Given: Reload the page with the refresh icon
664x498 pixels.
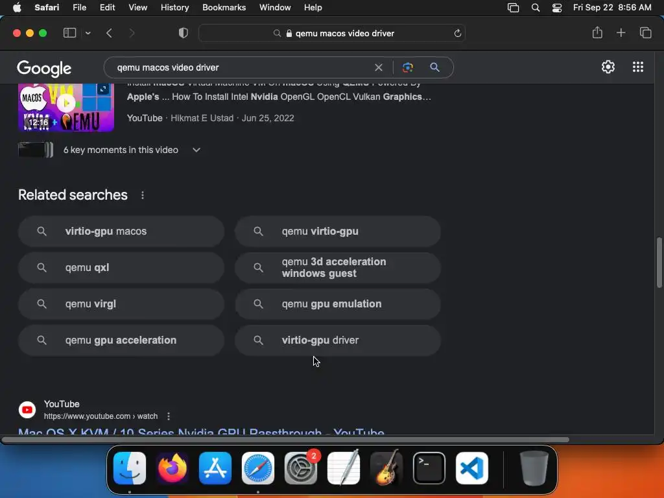Looking at the screenshot, I should tap(457, 33).
